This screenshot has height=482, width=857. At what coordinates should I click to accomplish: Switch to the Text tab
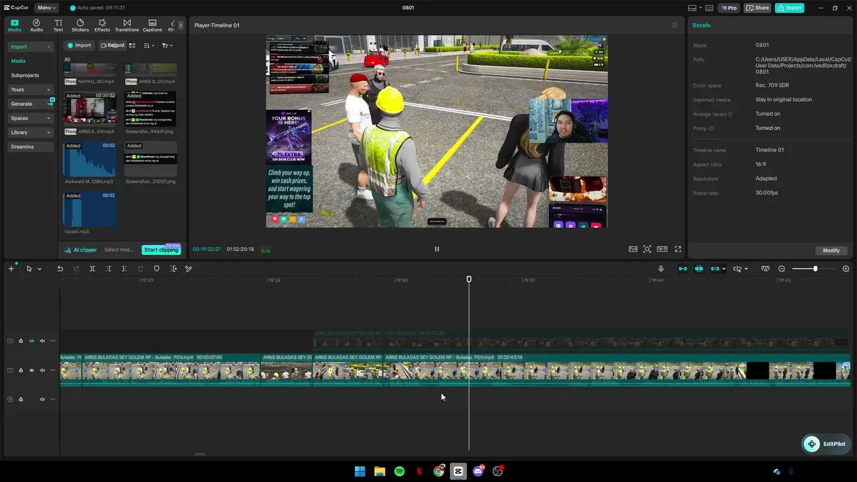58,25
